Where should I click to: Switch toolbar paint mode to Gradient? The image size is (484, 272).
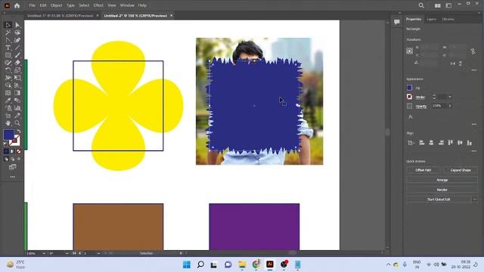(12, 151)
